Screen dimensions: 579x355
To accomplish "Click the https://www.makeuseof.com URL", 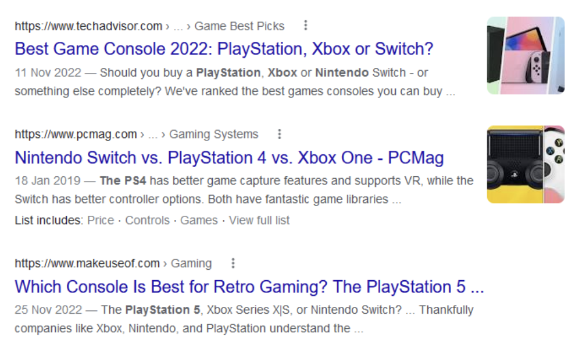I will coord(87,263).
